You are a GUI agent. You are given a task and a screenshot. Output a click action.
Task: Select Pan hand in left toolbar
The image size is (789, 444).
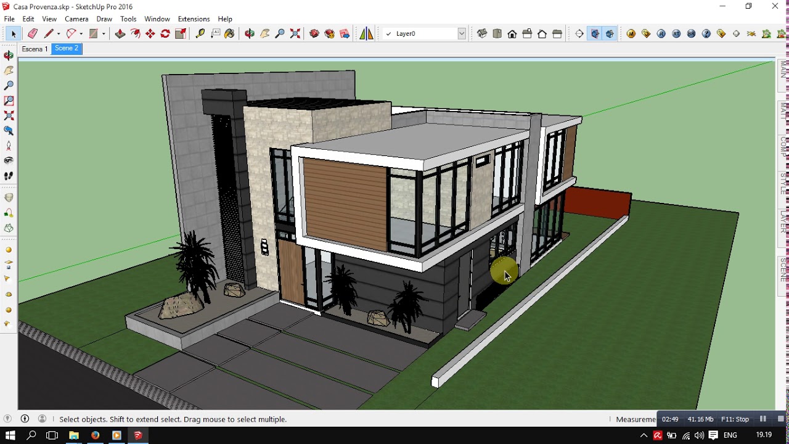[9, 70]
